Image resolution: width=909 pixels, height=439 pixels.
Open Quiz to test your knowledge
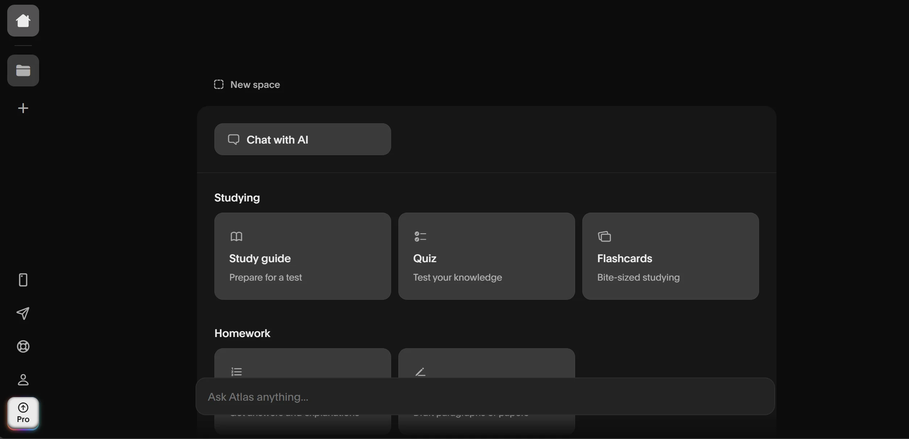point(487,256)
